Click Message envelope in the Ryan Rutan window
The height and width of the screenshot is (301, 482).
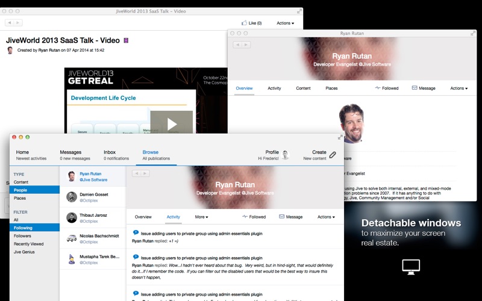[x=415, y=88]
